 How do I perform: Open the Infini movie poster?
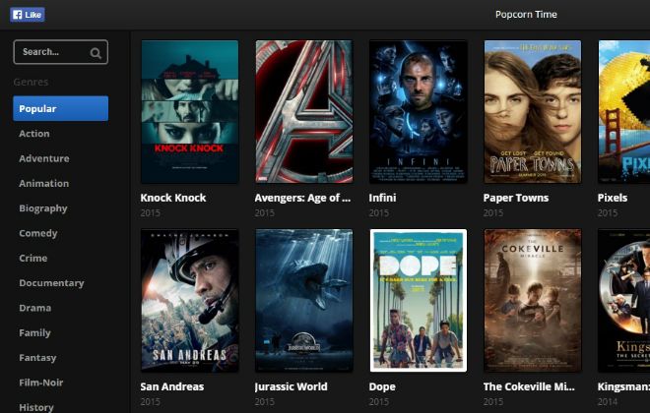[419, 112]
